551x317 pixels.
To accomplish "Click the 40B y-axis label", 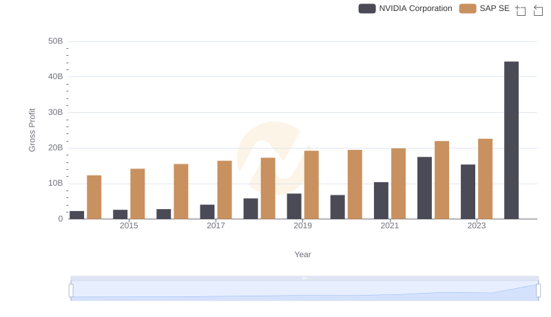I will pyautogui.click(x=56, y=76).
